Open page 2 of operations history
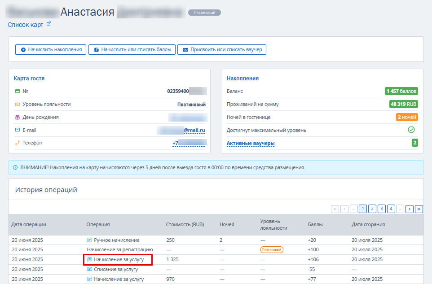This screenshot has height=284, width=432. tap(372, 209)
